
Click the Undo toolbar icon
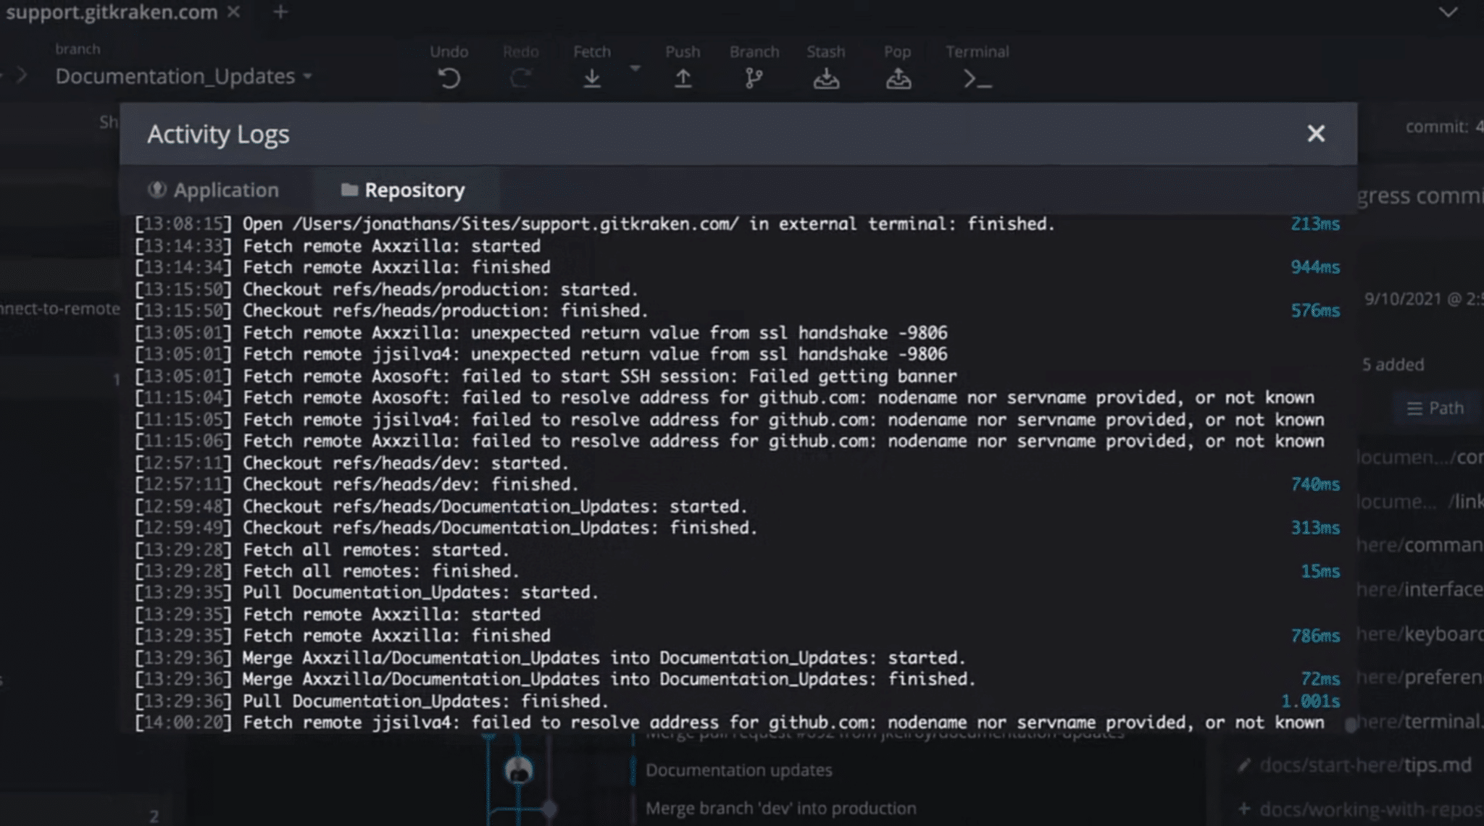coord(449,77)
